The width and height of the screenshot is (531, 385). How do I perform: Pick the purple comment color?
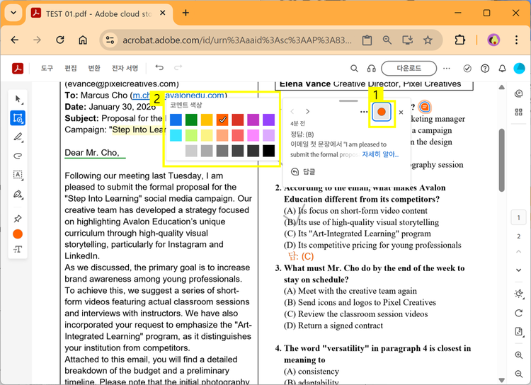[x=268, y=120]
